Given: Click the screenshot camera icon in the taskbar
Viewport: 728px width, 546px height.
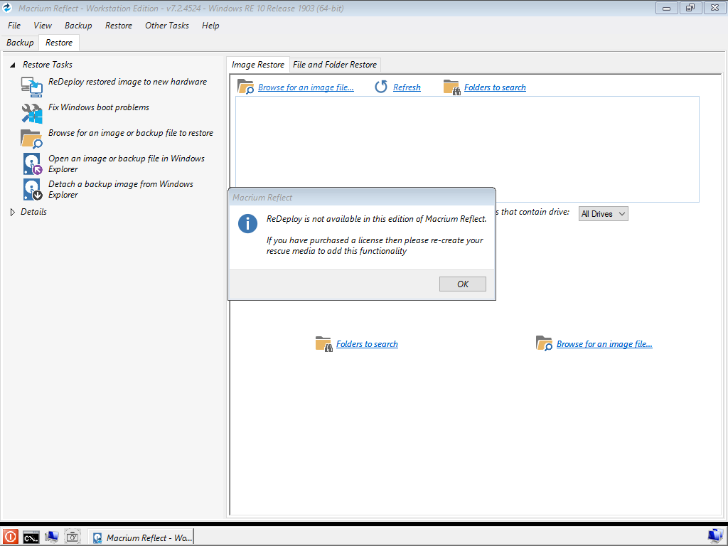Looking at the screenshot, I should click(x=72, y=537).
